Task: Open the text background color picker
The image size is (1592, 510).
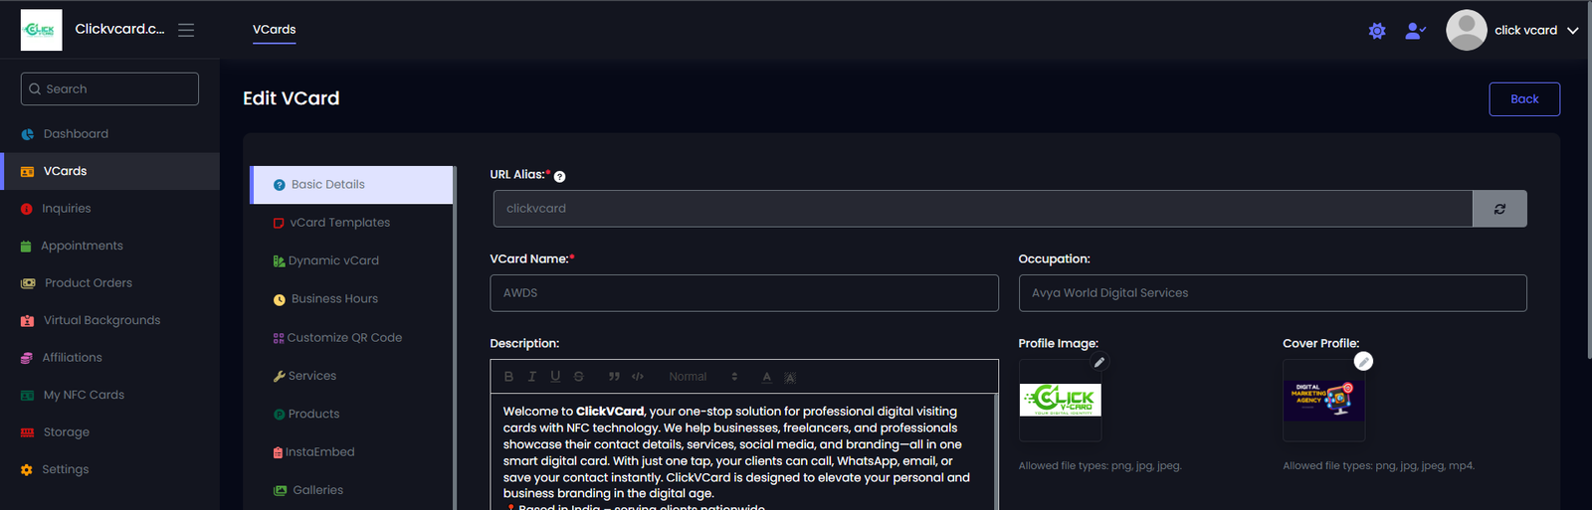Action: (x=790, y=377)
